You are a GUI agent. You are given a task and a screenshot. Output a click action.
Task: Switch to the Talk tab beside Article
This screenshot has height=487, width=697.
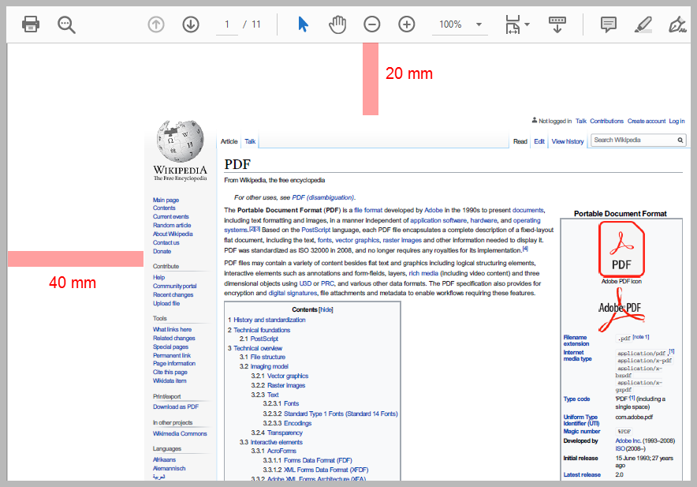pyautogui.click(x=250, y=141)
